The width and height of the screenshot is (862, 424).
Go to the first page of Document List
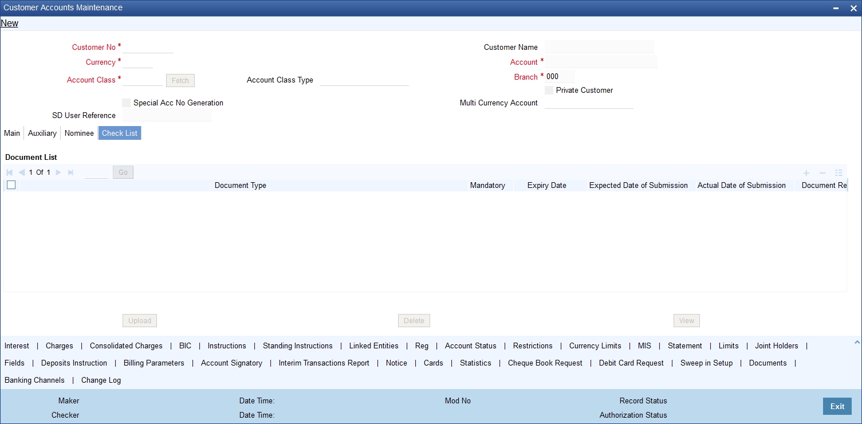[9, 172]
